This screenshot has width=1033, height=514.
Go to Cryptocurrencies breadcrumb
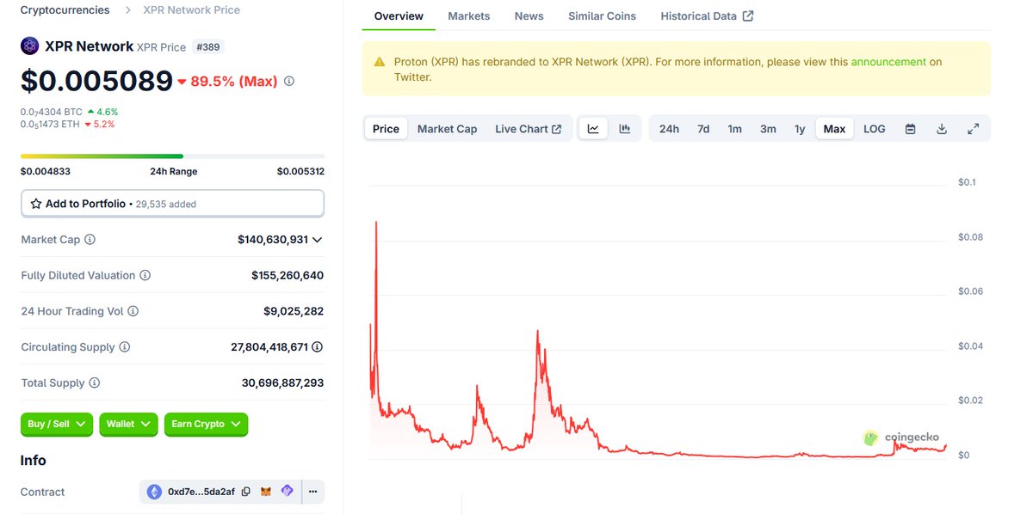pyautogui.click(x=65, y=10)
